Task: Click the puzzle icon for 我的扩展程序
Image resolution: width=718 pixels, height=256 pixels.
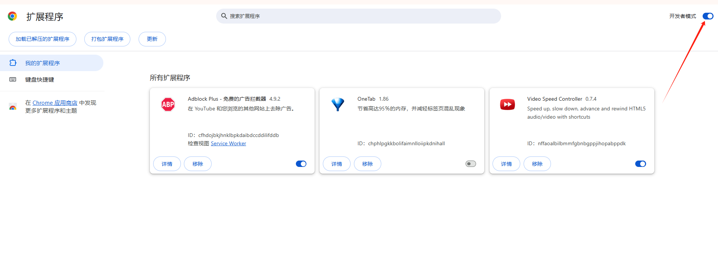Action: coord(13,63)
